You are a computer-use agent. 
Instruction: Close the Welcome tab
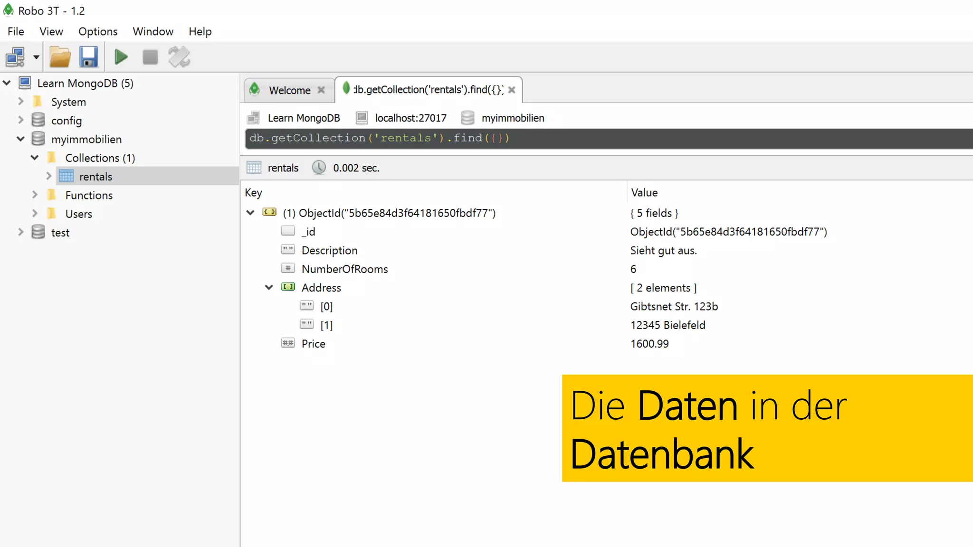point(321,90)
